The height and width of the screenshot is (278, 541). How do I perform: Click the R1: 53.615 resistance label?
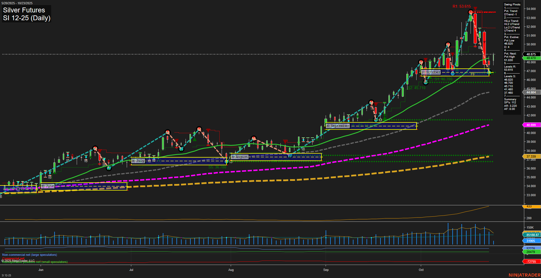coord(462,6)
